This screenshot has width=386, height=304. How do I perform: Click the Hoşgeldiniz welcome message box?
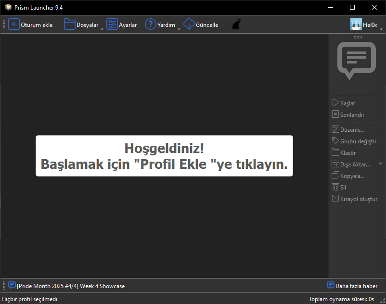[x=164, y=156]
